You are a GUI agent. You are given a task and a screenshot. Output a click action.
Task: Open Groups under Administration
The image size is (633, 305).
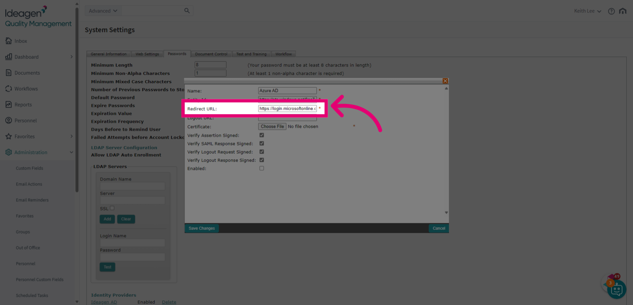pos(23,232)
